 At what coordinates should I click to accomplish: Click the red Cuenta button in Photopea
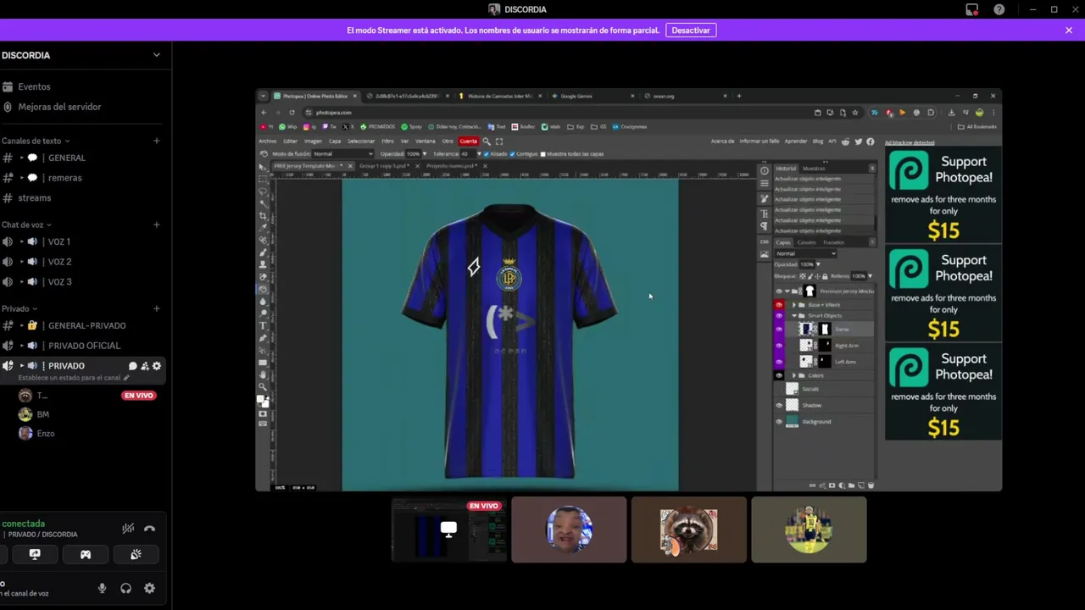(x=468, y=141)
